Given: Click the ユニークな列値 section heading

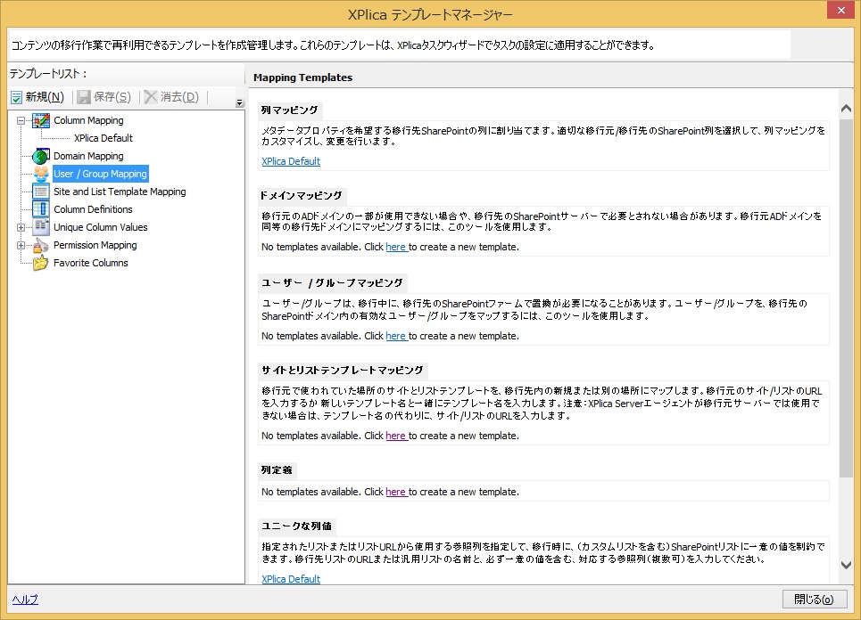Looking at the screenshot, I should (296, 526).
